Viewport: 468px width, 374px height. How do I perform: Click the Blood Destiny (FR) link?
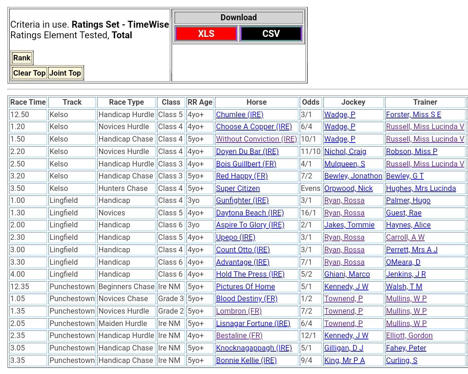246,298
